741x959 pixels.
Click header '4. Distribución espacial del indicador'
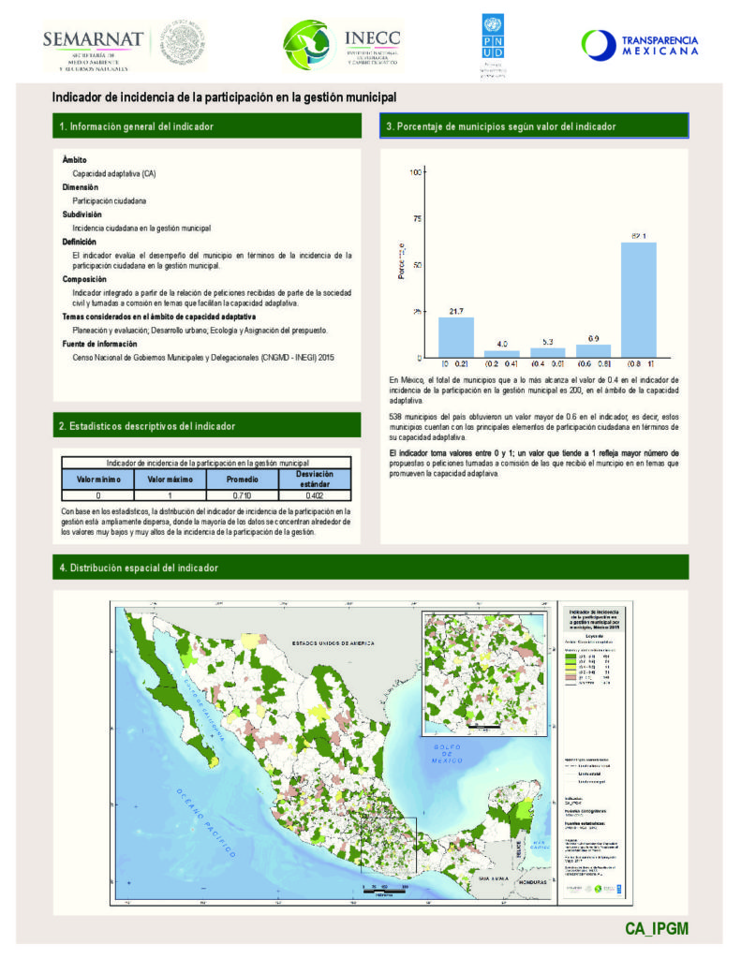pyautogui.click(x=371, y=568)
